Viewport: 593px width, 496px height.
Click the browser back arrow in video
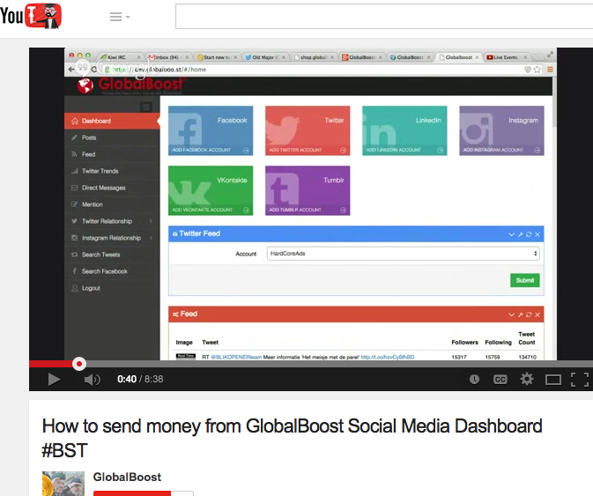[x=71, y=70]
